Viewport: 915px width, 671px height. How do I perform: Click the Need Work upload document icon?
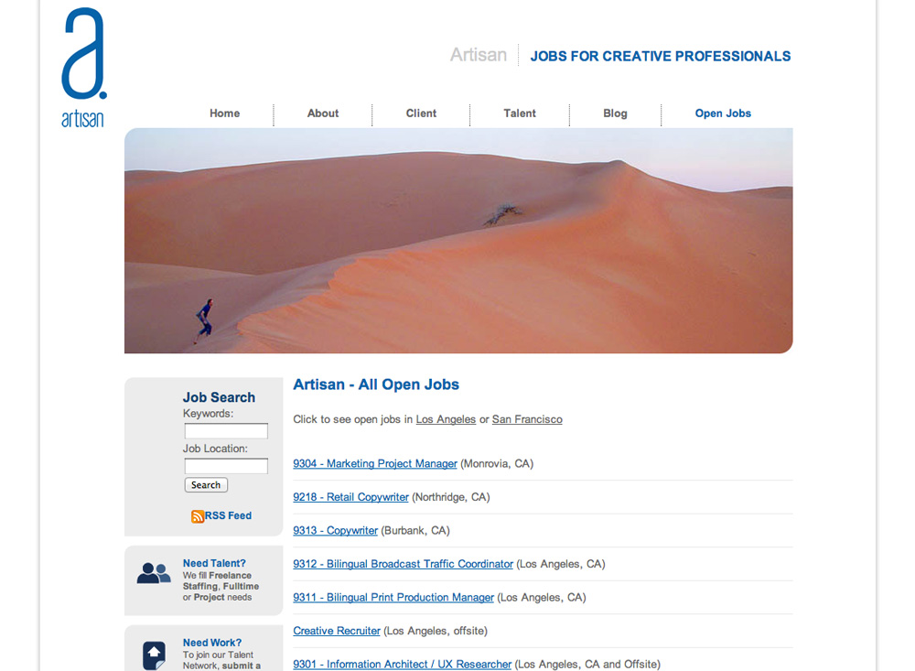pos(154,654)
